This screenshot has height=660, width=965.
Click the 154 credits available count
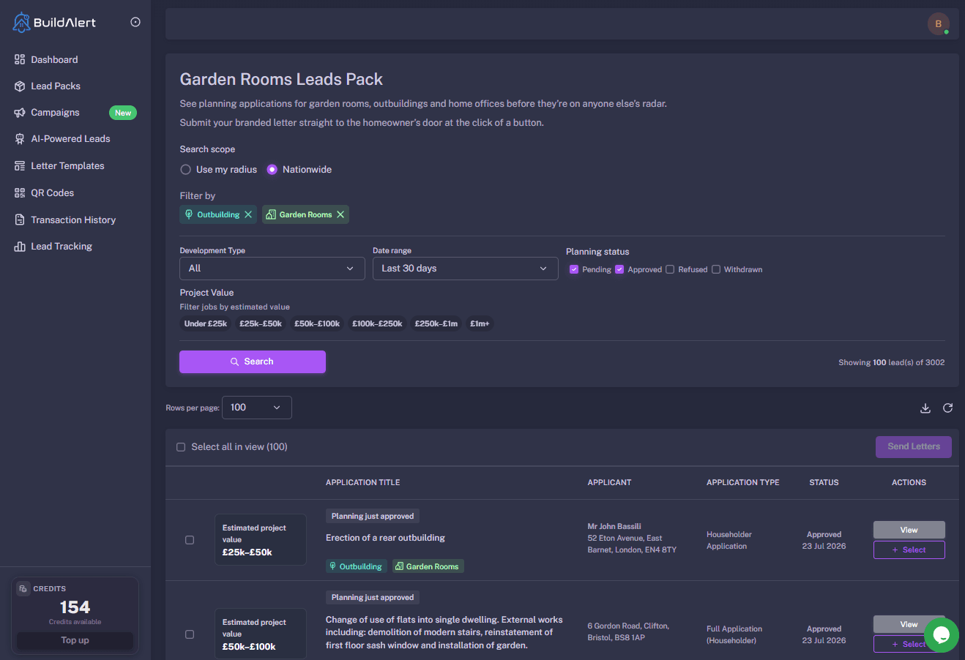coord(75,607)
